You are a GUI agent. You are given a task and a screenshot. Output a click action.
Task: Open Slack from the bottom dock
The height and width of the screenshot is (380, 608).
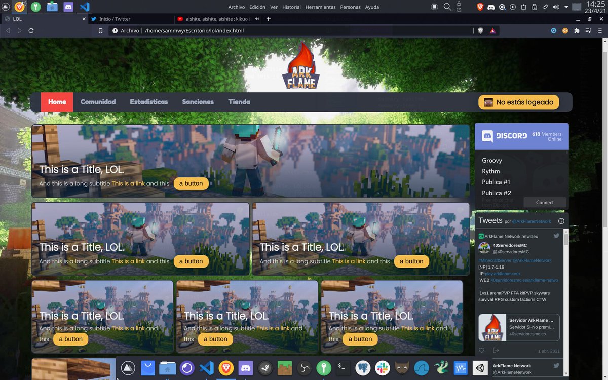pos(382,368)
